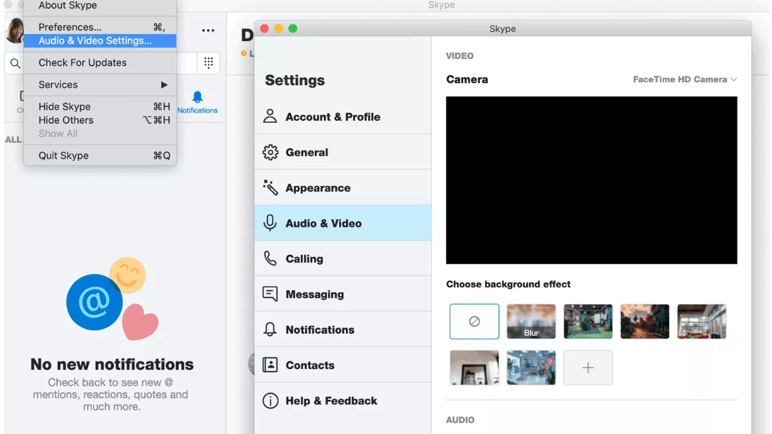This screenshot has height=434, width=772.
Task: Open the Messaging settings tab
Action: (343, 294)
